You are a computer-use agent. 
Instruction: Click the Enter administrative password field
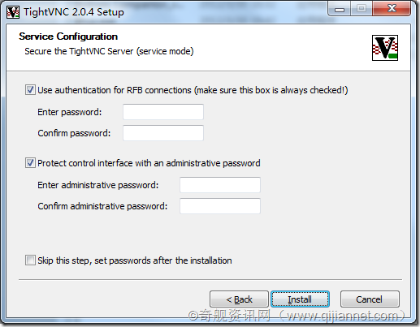[x=220, y=185]
